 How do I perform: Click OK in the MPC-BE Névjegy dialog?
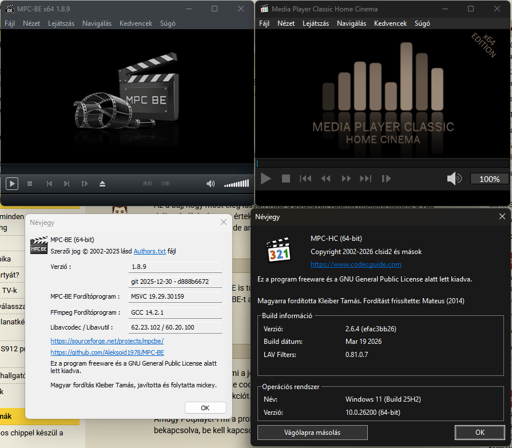205,408
